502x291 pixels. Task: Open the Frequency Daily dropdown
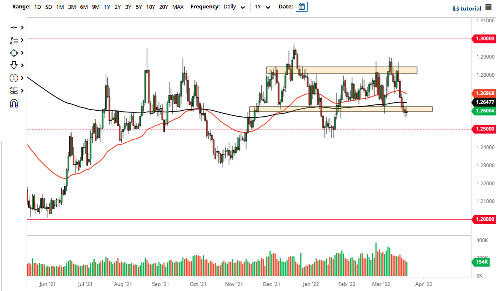pyautogui.click(x=235, y=7)
